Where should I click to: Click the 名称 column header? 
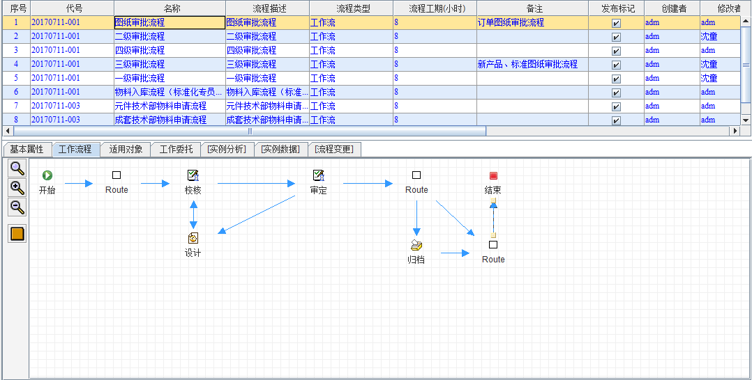(x=169, y=8)
